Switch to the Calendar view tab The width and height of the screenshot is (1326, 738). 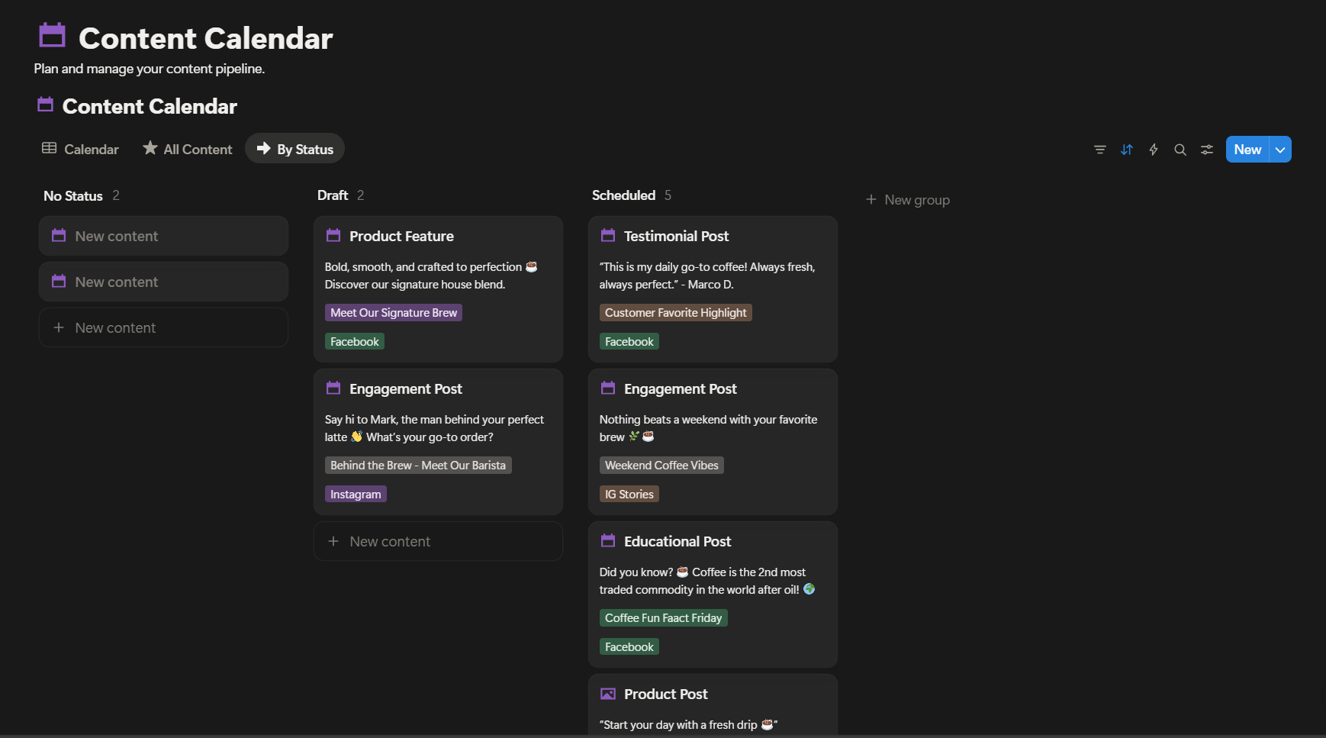(x=79, y=149)
